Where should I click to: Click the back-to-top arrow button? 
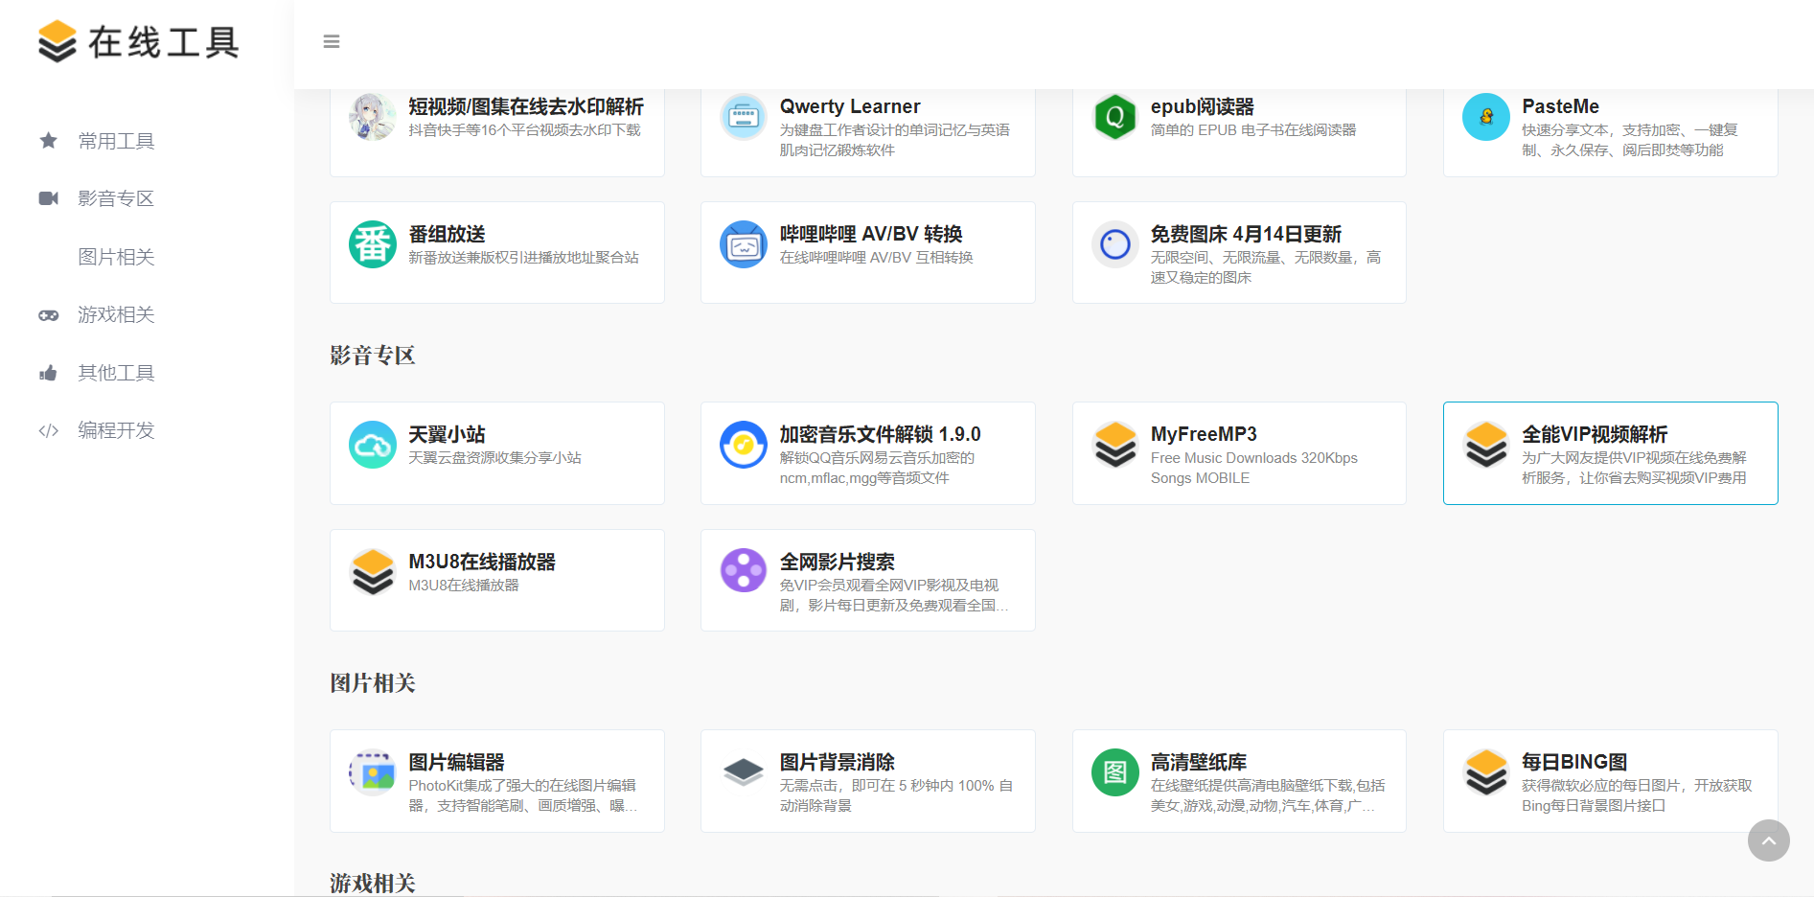[x=1768, y=840]
